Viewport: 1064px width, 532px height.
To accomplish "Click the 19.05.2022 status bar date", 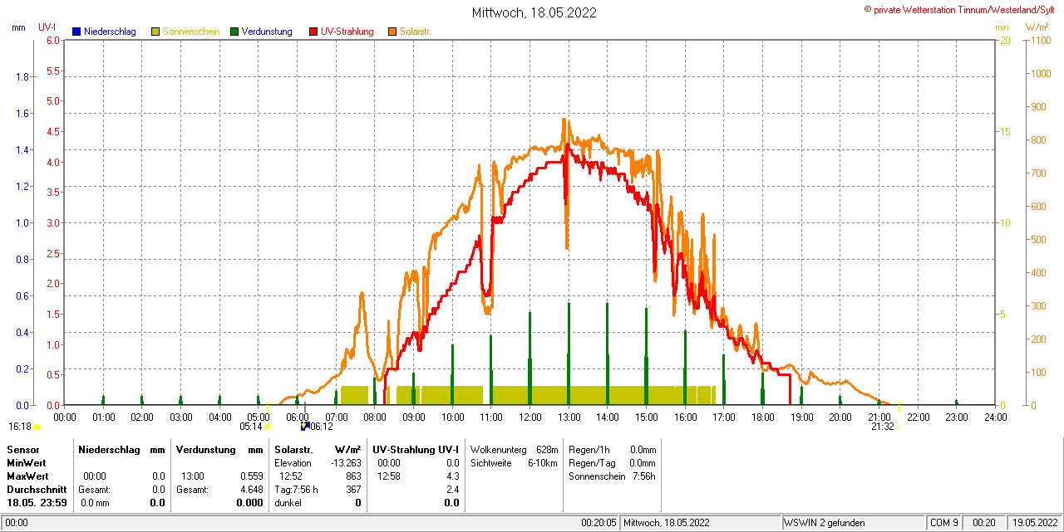I will (1033, 523).
